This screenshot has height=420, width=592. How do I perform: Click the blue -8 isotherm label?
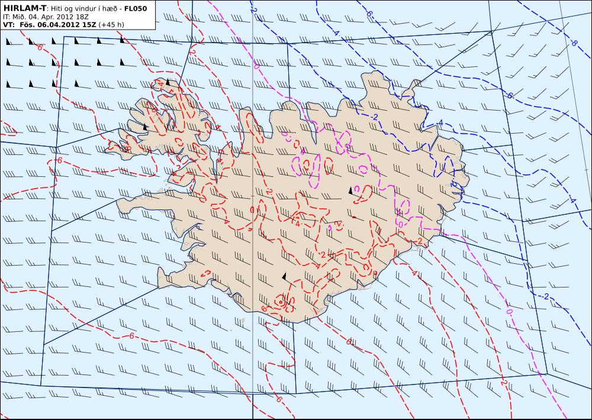pos(574,44)
